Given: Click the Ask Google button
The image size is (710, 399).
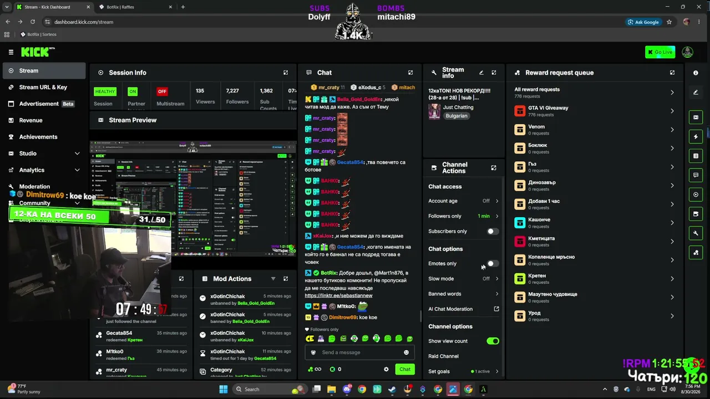Looking at the screenshot, I should [643, 22].
